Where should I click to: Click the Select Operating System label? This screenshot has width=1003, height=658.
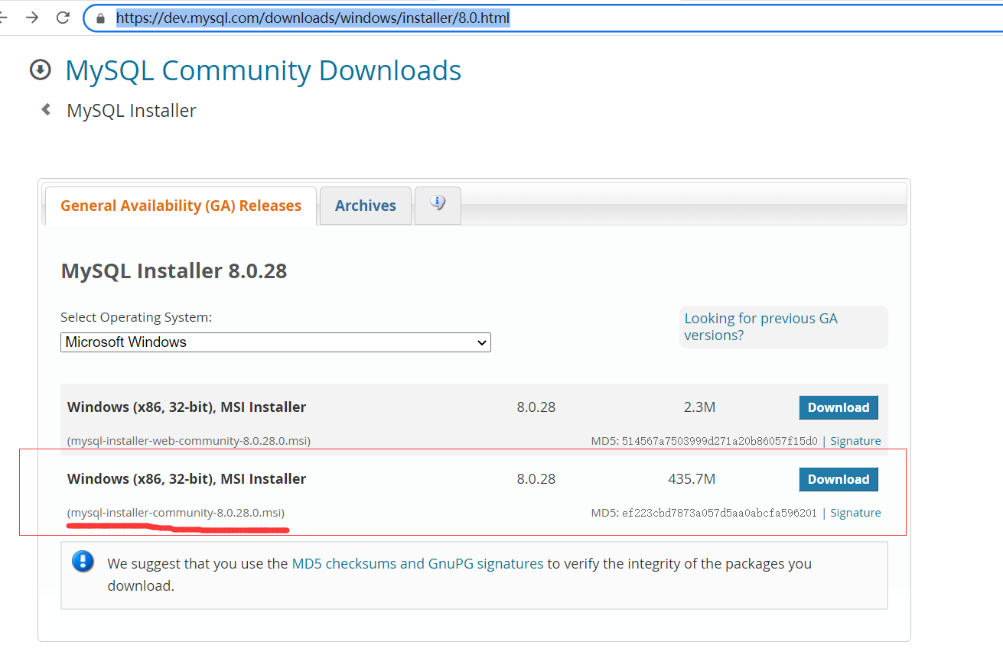(x=136, y=317)
